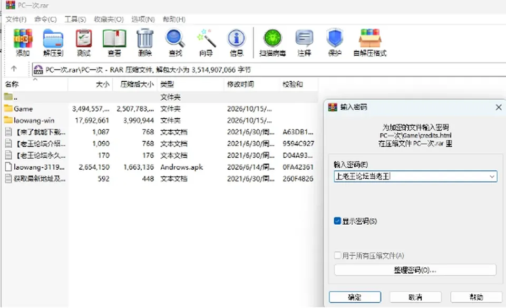506x308 pixels.
Task: Open the 选项(N) menu
Action: click(143, 20)
